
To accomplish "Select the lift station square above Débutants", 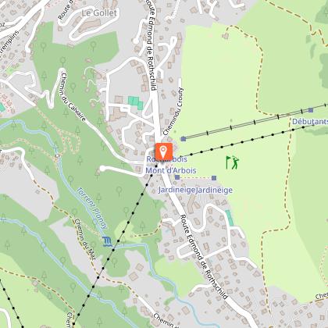I will pos(311,110).
